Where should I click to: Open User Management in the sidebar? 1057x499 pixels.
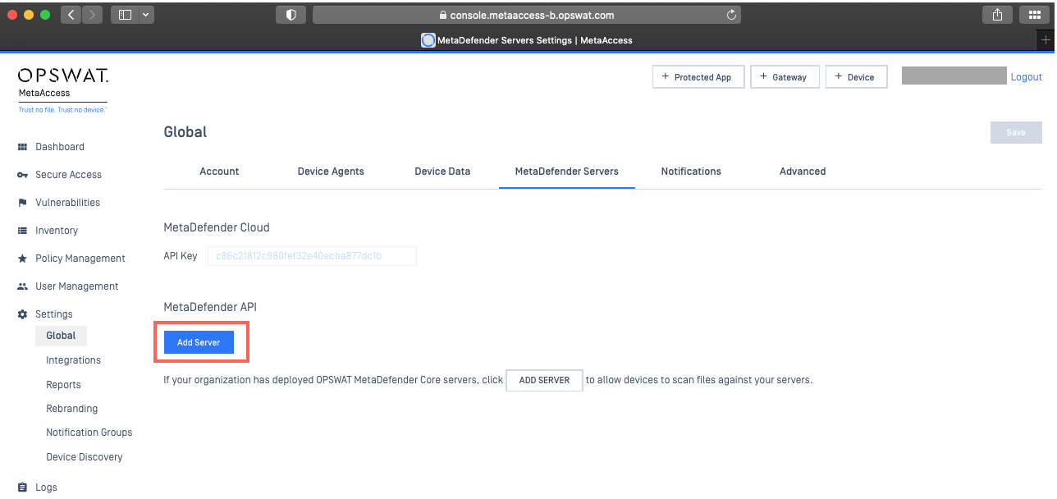[77, 286]
